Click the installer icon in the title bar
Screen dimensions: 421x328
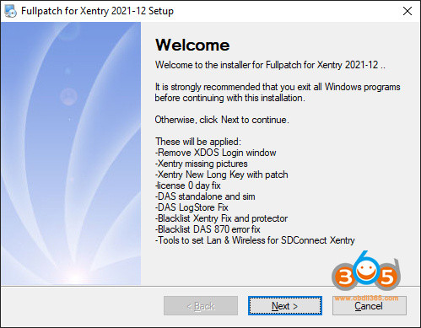coord(11,11)
